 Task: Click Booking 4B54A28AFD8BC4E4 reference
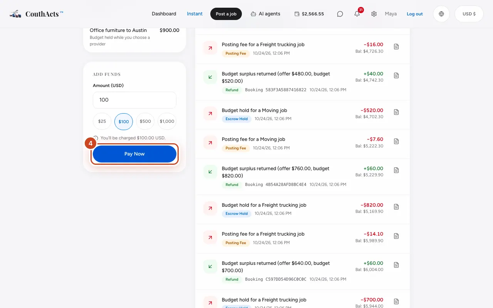276,185
